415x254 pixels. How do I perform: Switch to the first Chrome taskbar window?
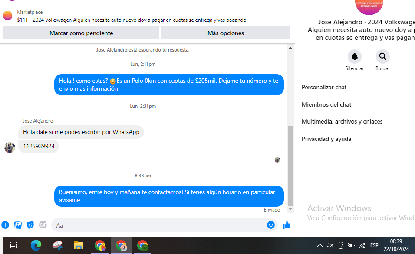tap(100, 245)
